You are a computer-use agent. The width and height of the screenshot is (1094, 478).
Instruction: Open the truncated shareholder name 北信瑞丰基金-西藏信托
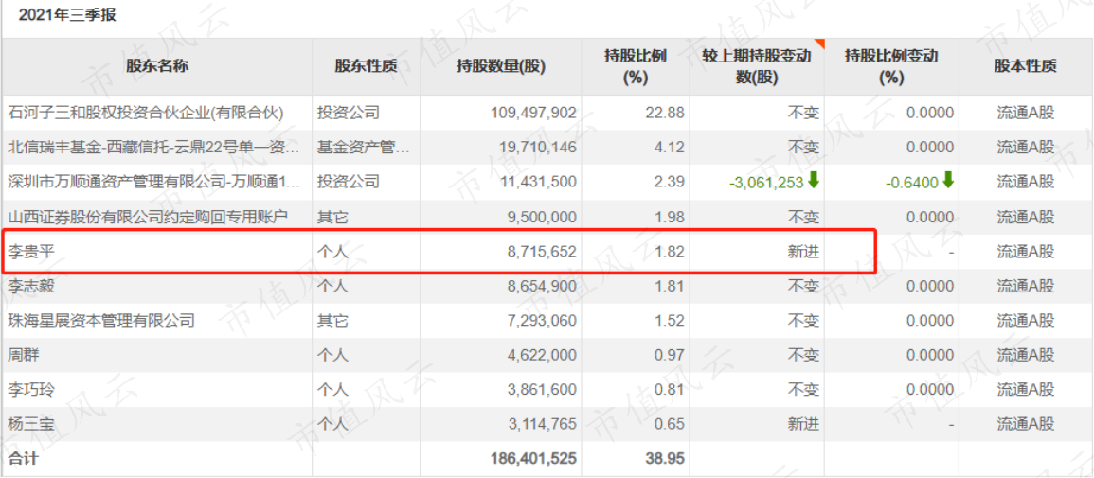(x=153, y=148)
